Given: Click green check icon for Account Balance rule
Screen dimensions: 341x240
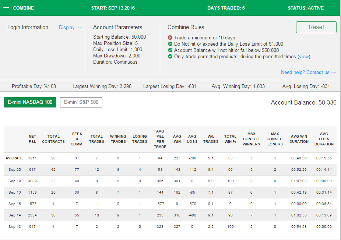Looking at the screenshot, I should (170, 50).
